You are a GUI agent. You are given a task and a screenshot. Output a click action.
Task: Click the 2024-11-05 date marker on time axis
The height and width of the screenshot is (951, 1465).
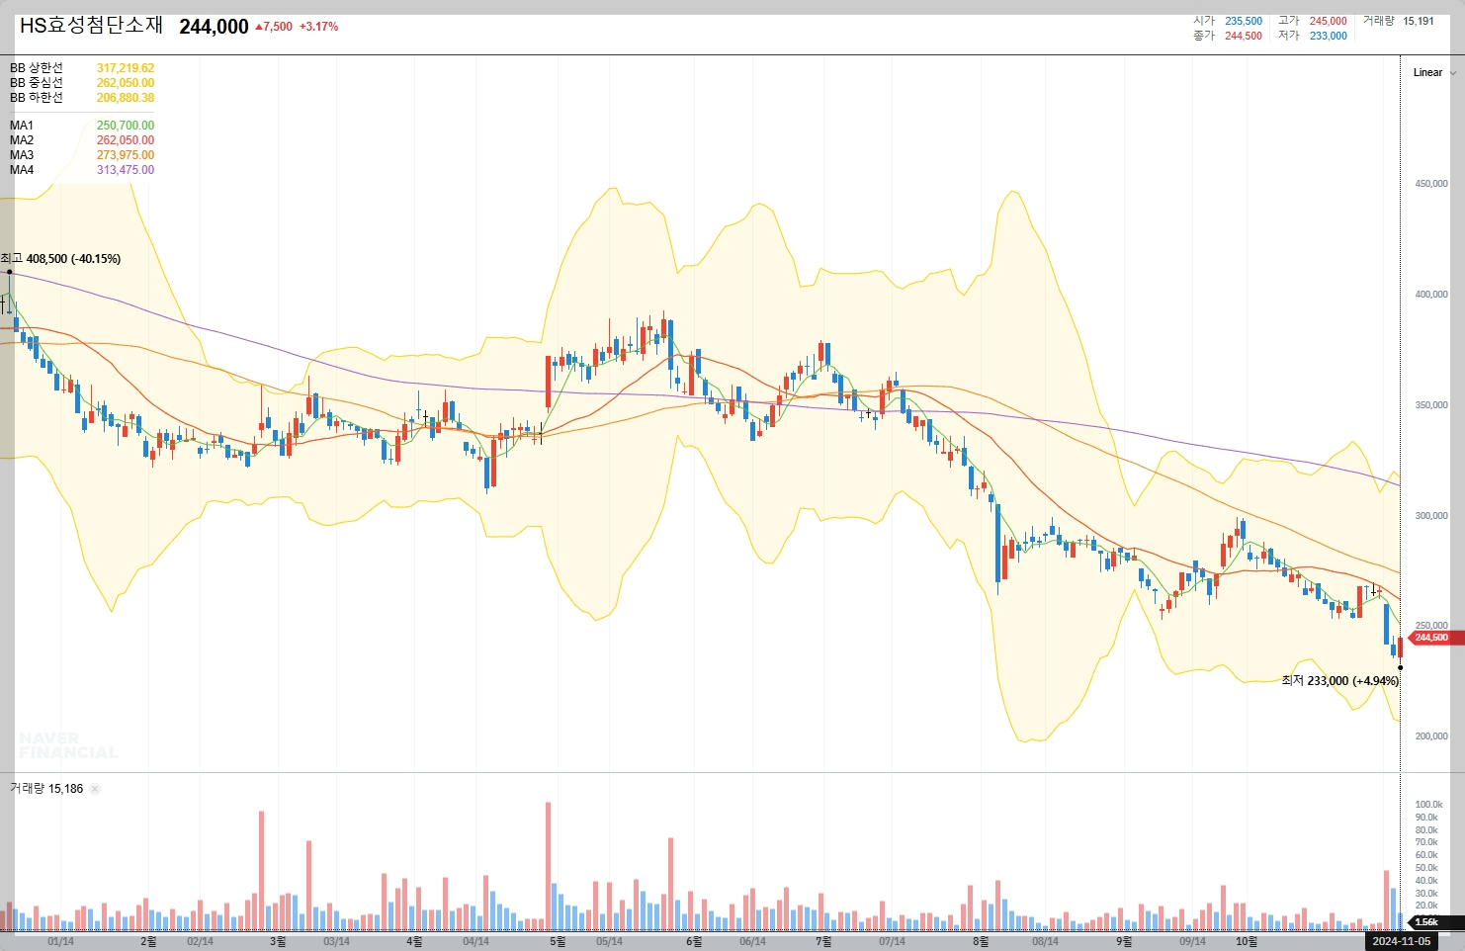click(1401, 941)
